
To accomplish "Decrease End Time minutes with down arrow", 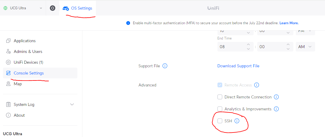I will tap(288, 49).
